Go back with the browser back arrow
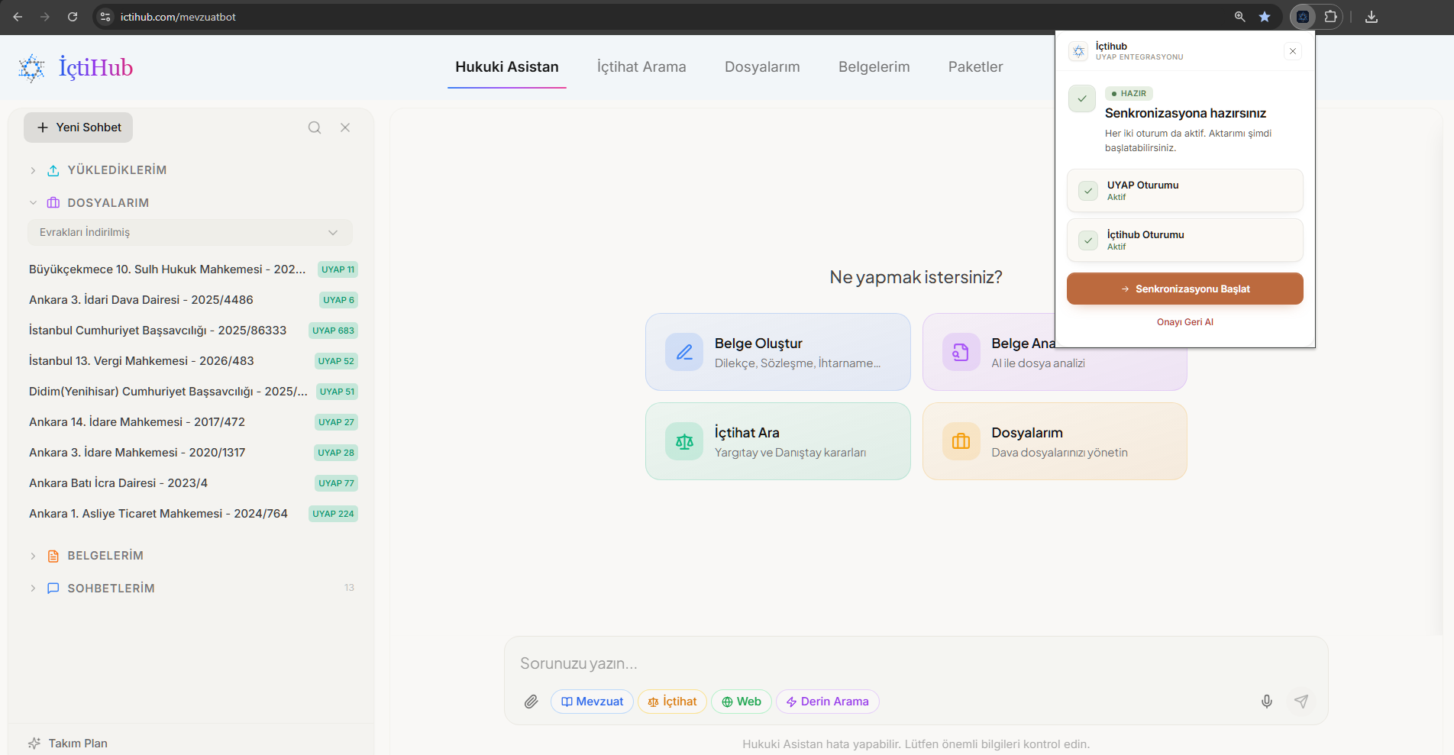Image resolution: width=1454 pixels, height=755 pixels. tap(18, 17)
